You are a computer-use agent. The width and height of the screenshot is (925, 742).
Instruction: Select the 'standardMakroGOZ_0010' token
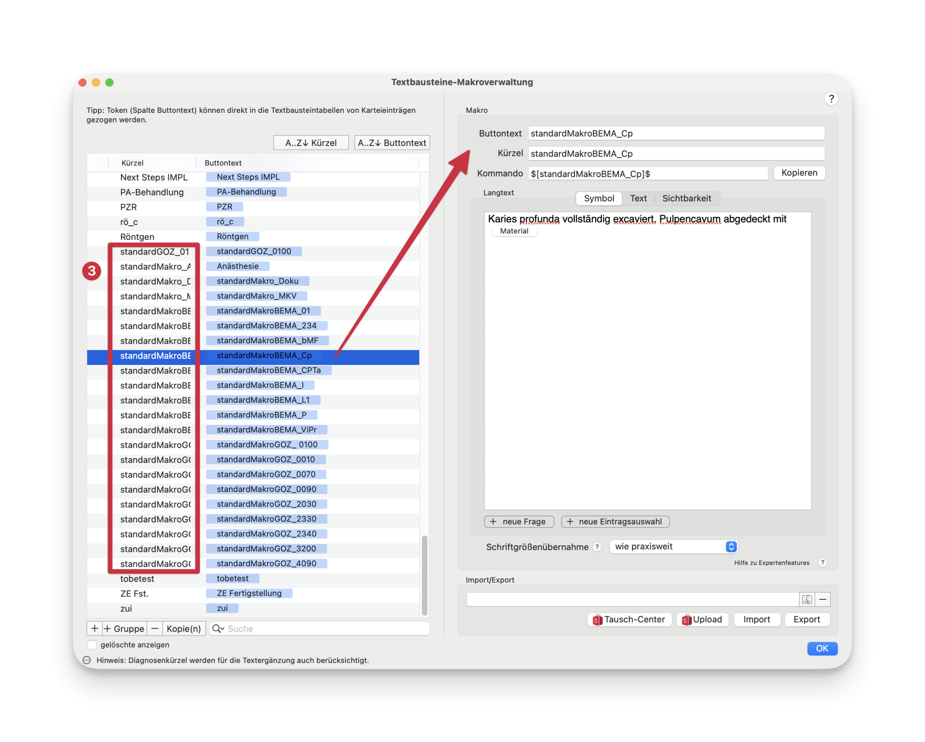tap(266, 460)
